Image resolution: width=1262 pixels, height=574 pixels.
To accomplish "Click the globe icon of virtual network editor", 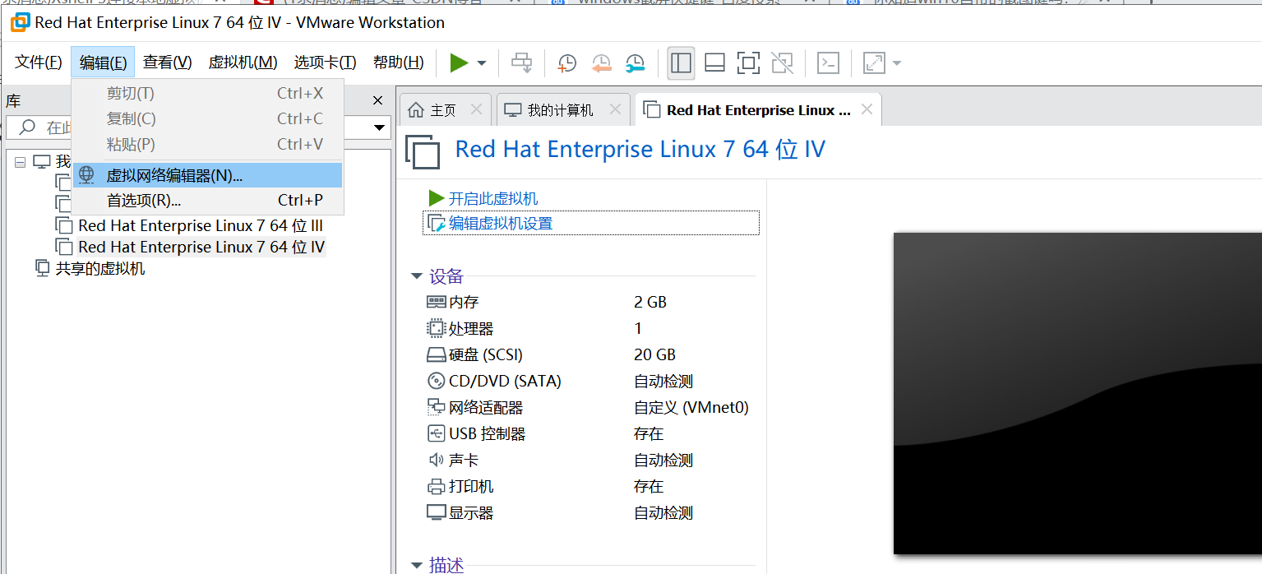I will click(86, 175).
